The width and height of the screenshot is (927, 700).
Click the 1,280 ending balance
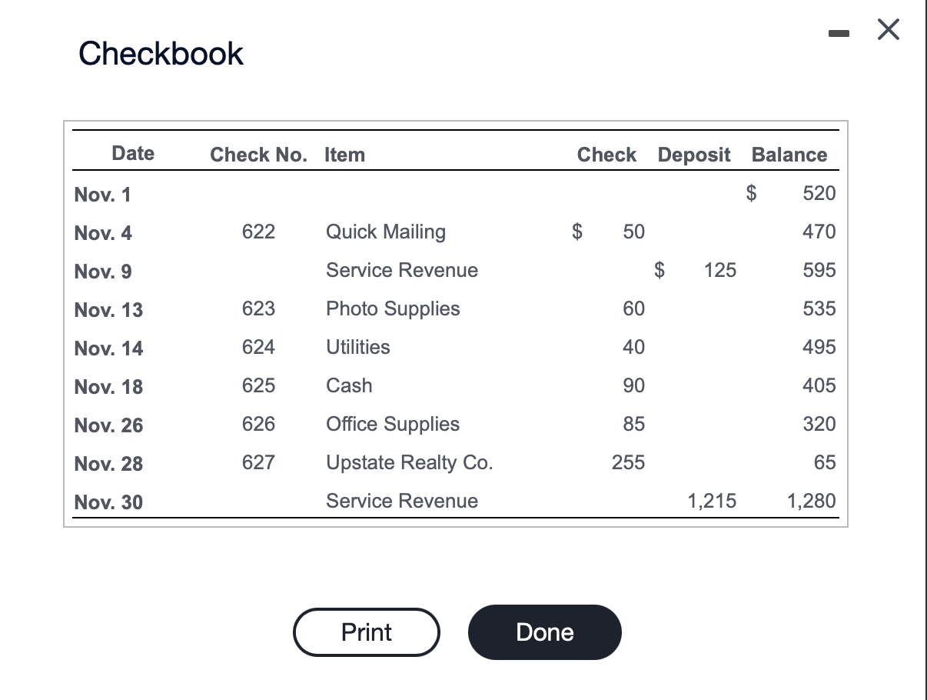pyautogui.click(x=811, y=502)
